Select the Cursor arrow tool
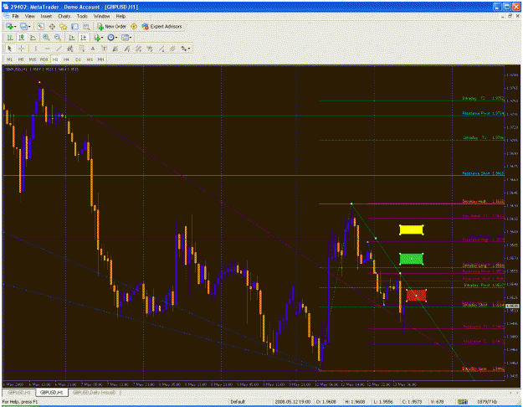This screenshot has width=523, height=407. [x=10, y=49]
